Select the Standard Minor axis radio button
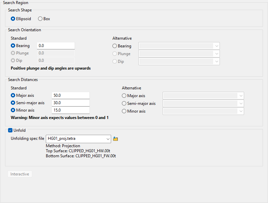Viewport: 268px width, 203px height. (13, 110)
